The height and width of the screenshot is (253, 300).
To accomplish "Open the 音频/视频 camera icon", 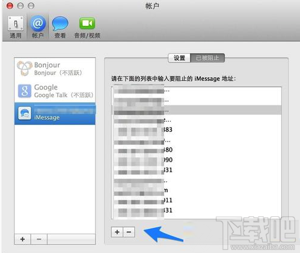I will (87, 23).
